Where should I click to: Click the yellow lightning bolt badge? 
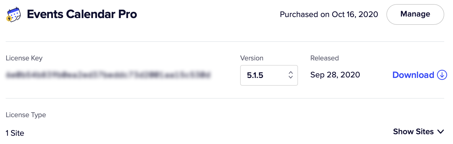tap(9, 19)
